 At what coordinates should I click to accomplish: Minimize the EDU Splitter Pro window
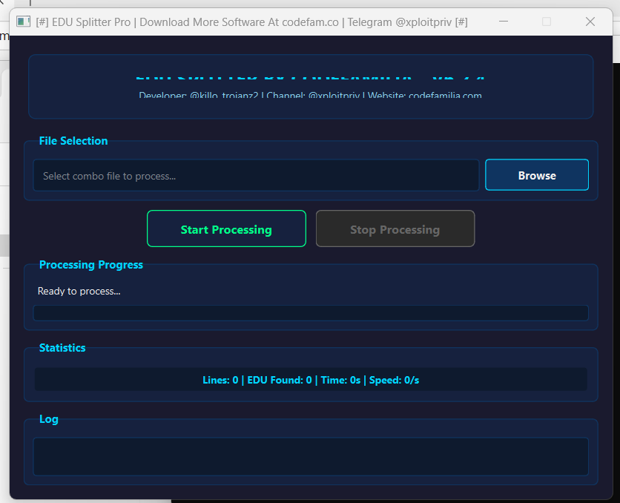[503, 22]
